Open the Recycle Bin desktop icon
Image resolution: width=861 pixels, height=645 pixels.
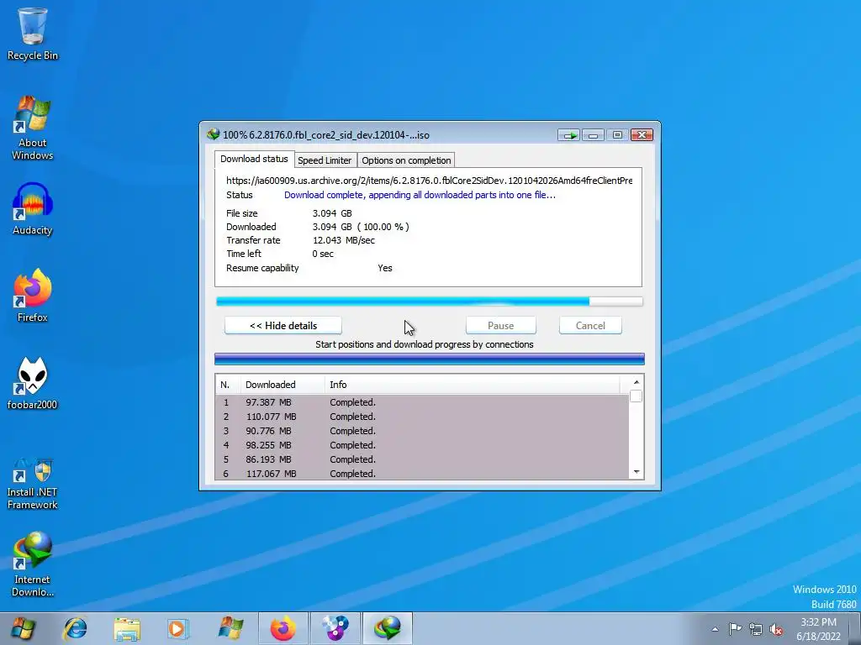tap(33, 34)
